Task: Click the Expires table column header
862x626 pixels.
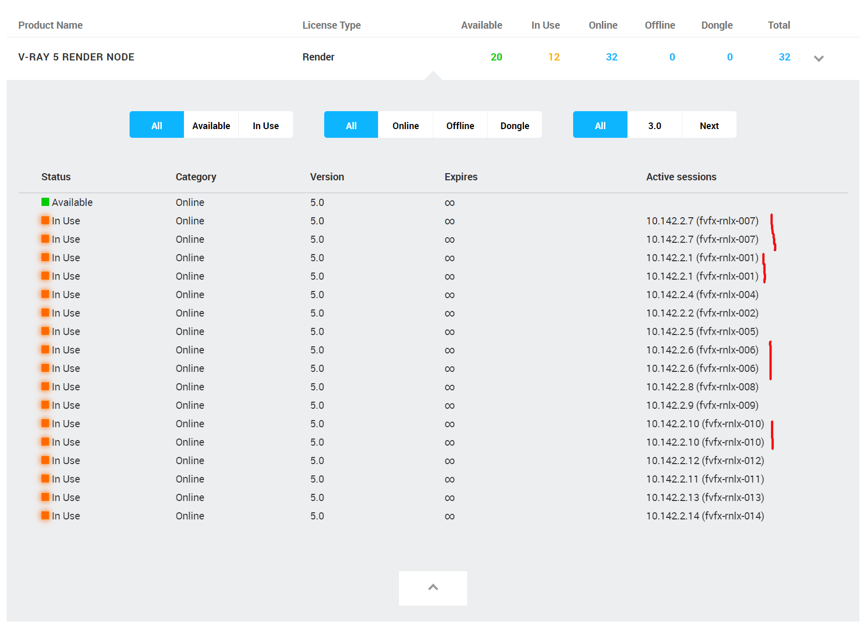Action: [461, 177]
